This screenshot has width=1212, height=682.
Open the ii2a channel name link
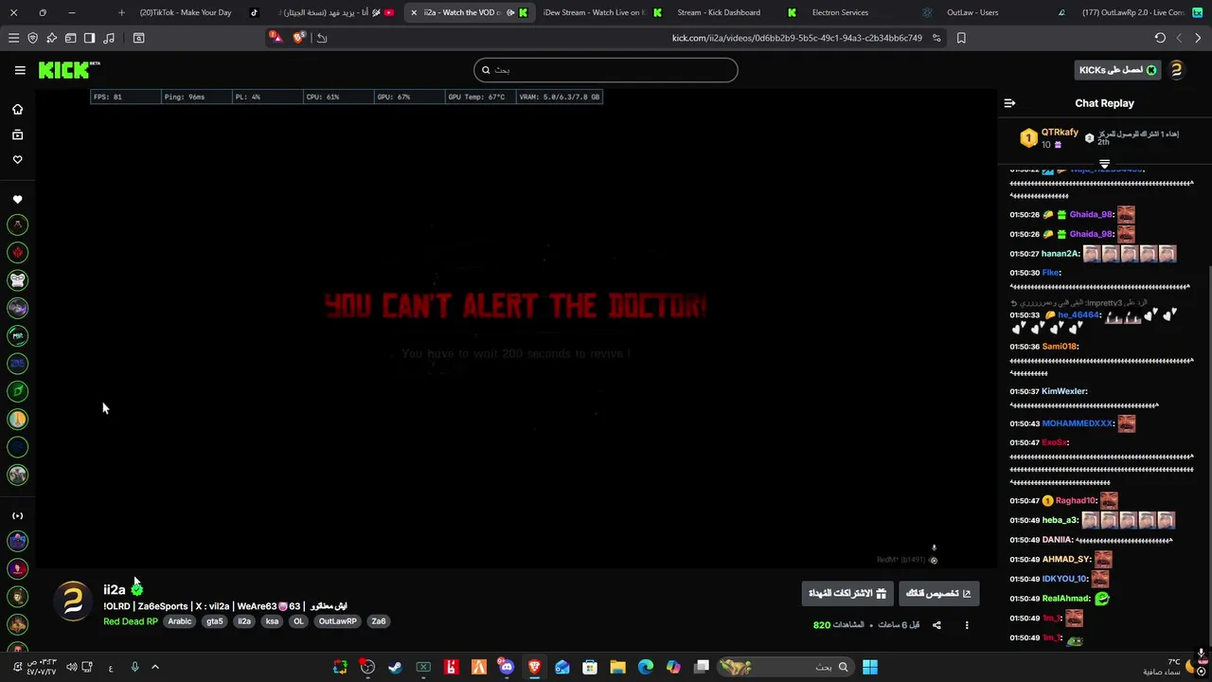pyautogui.click(x=114, y=589)
